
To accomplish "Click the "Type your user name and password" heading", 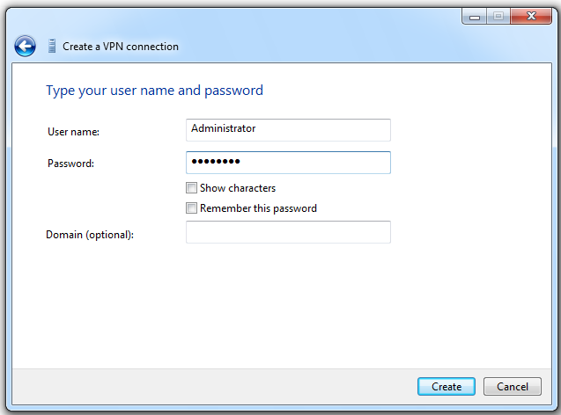I will pos(154,91).
